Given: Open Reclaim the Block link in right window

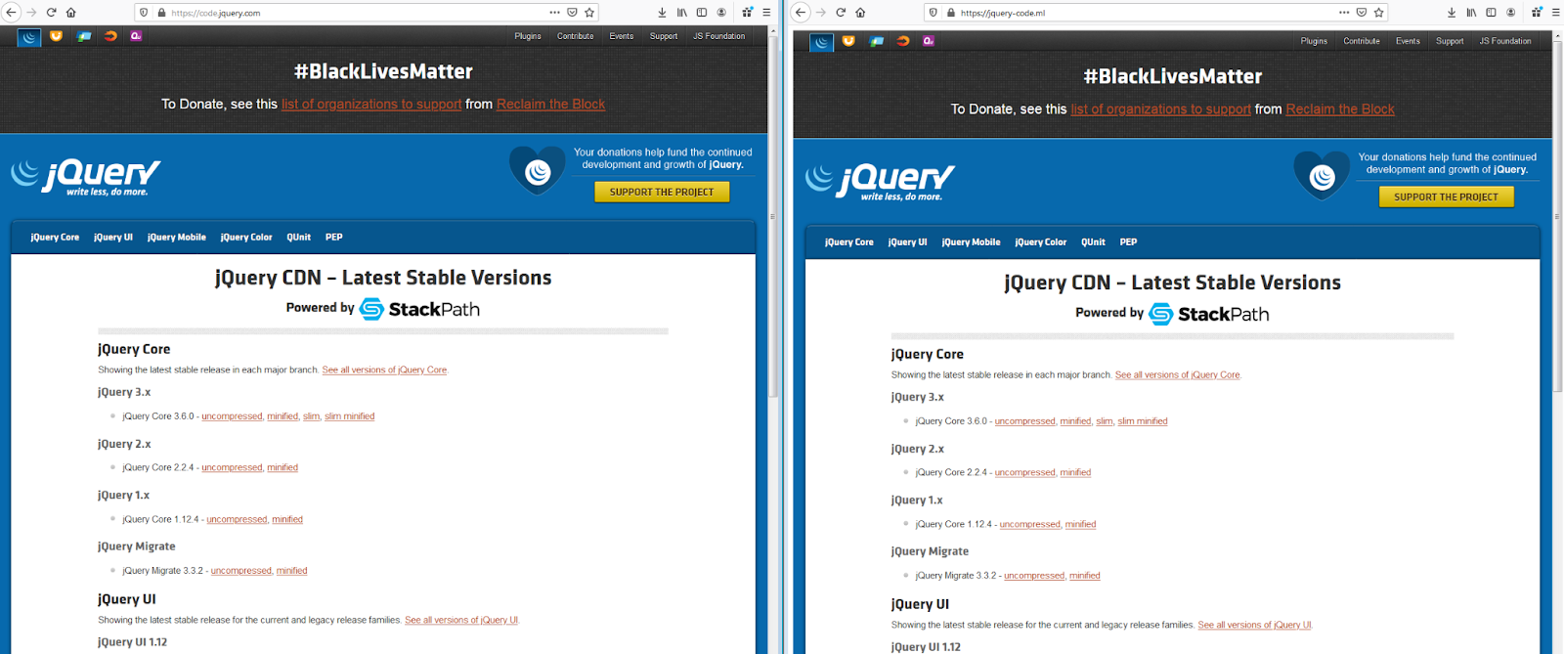Looking at the screenshot, I should [1340, 109].
